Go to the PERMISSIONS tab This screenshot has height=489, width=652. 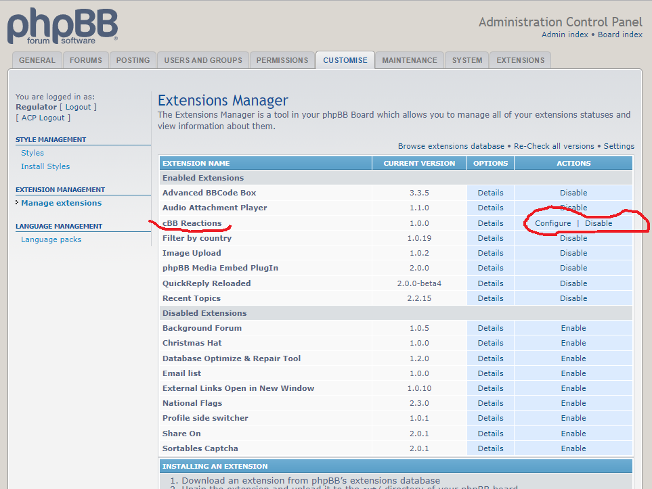[x=282, y=60]
